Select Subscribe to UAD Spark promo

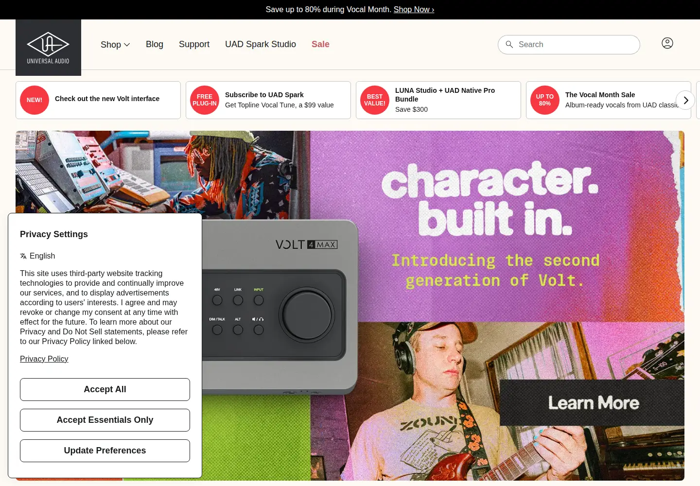[x=268, y=100]
